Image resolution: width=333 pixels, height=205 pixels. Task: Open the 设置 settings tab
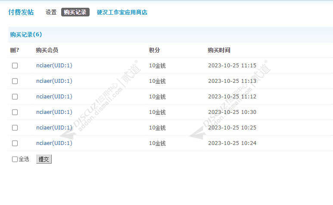tap(51, 12)
